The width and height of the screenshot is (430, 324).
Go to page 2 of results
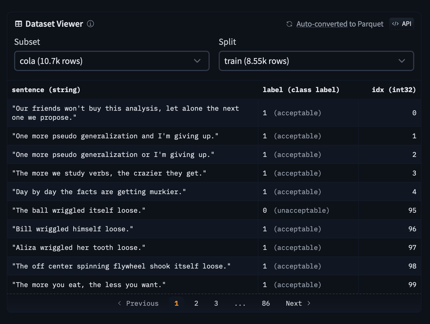pos(196,303)
